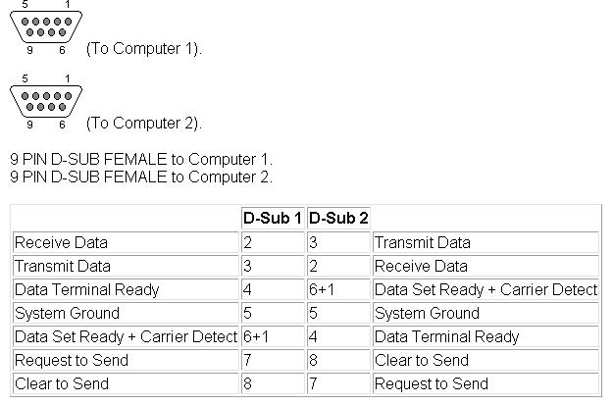Select '9 PIN D-SUB FEMALE to Computer 2' text
Image resolution: width=613 pixels, height=405 pixels.
[141, 177]
